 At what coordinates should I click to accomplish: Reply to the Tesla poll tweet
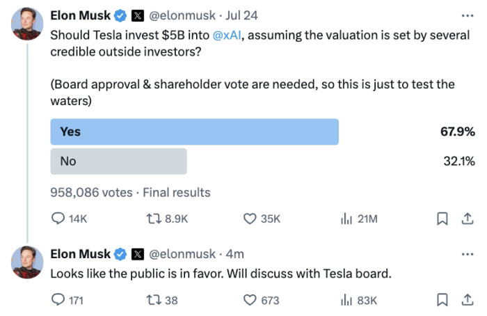[58, 219]
